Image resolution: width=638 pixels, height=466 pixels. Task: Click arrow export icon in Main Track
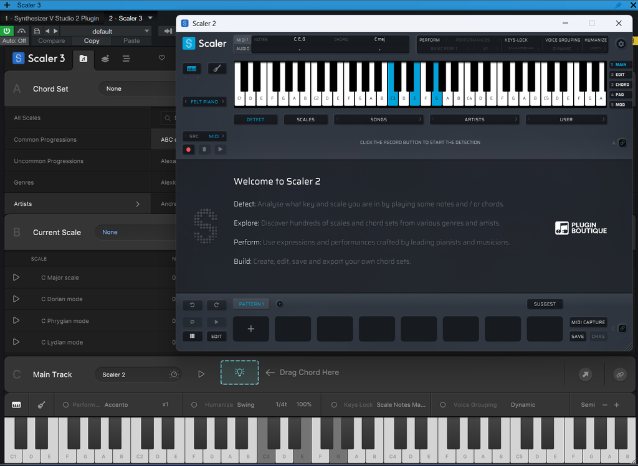[x=586, y=375]
